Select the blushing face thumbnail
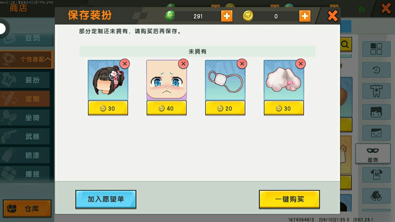This screenshot has height=222, width=395. click(x=166, y=80)
